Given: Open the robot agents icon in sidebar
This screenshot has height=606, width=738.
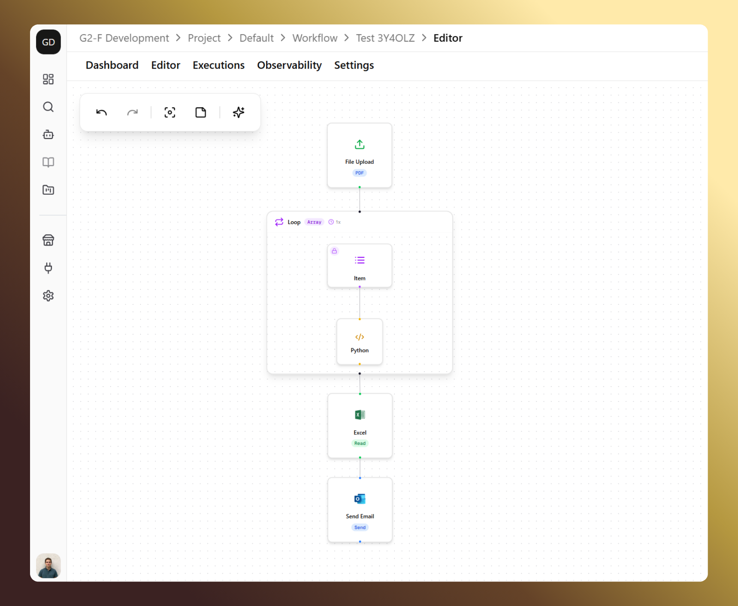Looking at the screenshot, I should pos(48,135).
